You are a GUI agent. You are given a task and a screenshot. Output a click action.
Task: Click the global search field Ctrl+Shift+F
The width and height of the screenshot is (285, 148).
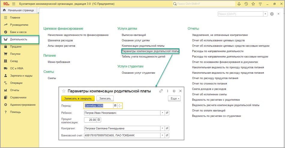coord(204,4)
